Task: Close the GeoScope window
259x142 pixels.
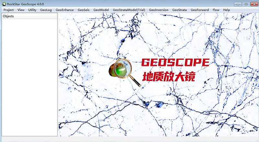Action: (x=254, y=4)
